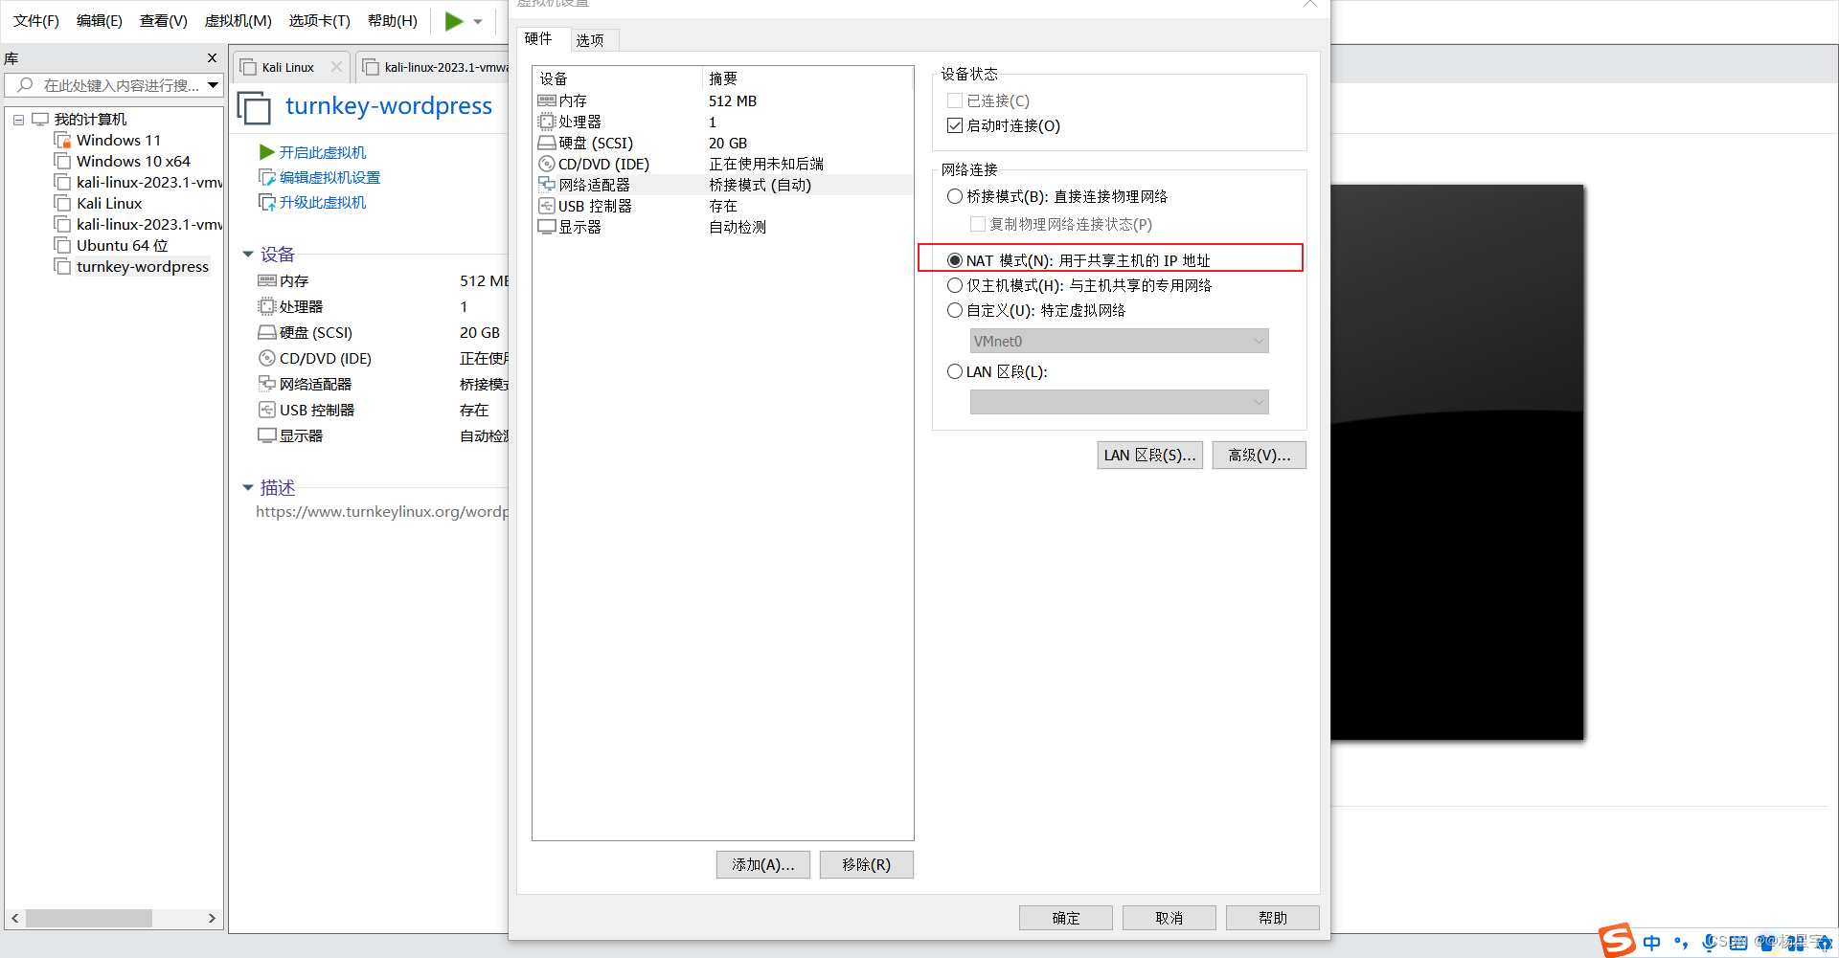Select 内存 icon in dialog hardware list
The width and height of the screenshot is (1839, 958).
point(547,100)
